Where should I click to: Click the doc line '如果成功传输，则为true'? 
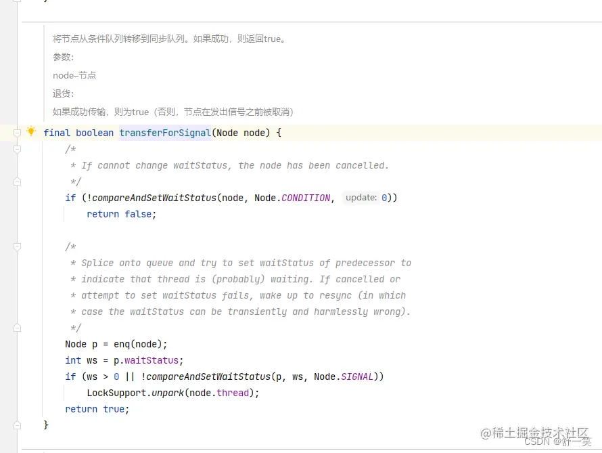click(x=173, y=112)
